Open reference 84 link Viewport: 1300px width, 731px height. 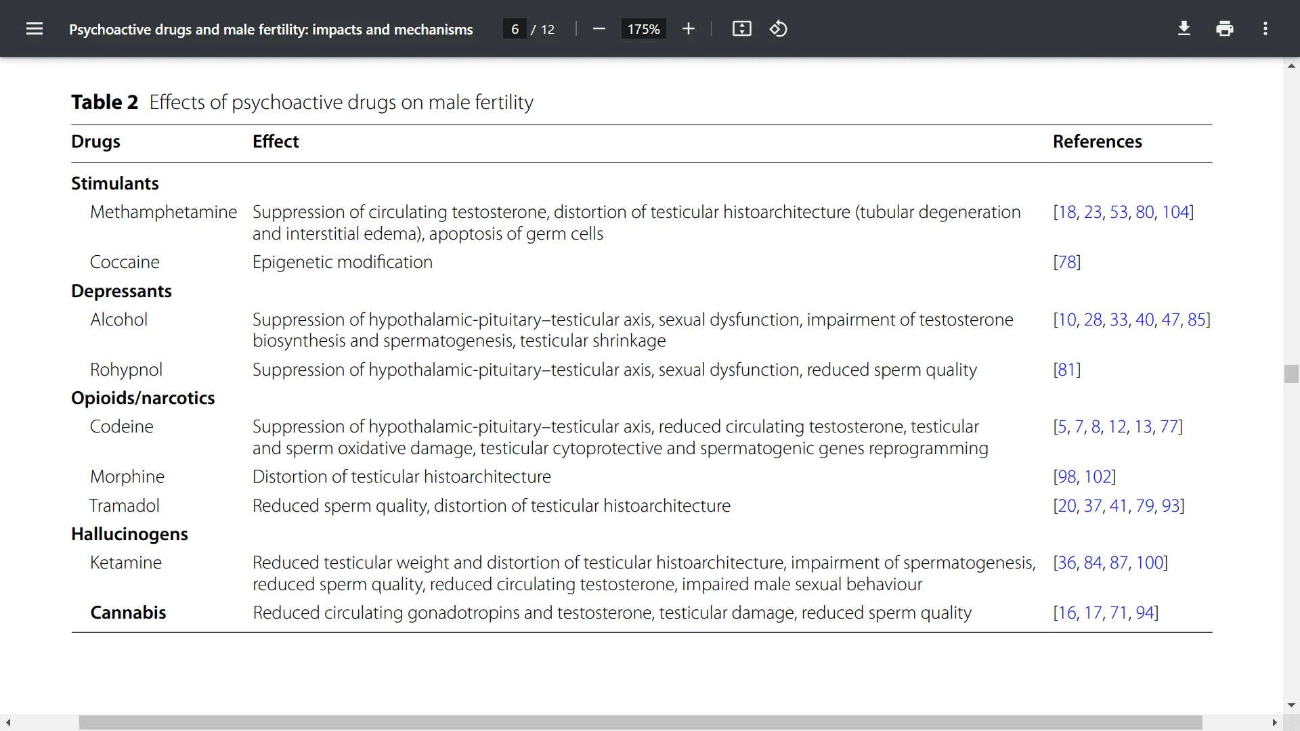pyautogui.click(x=1093, y=562)
